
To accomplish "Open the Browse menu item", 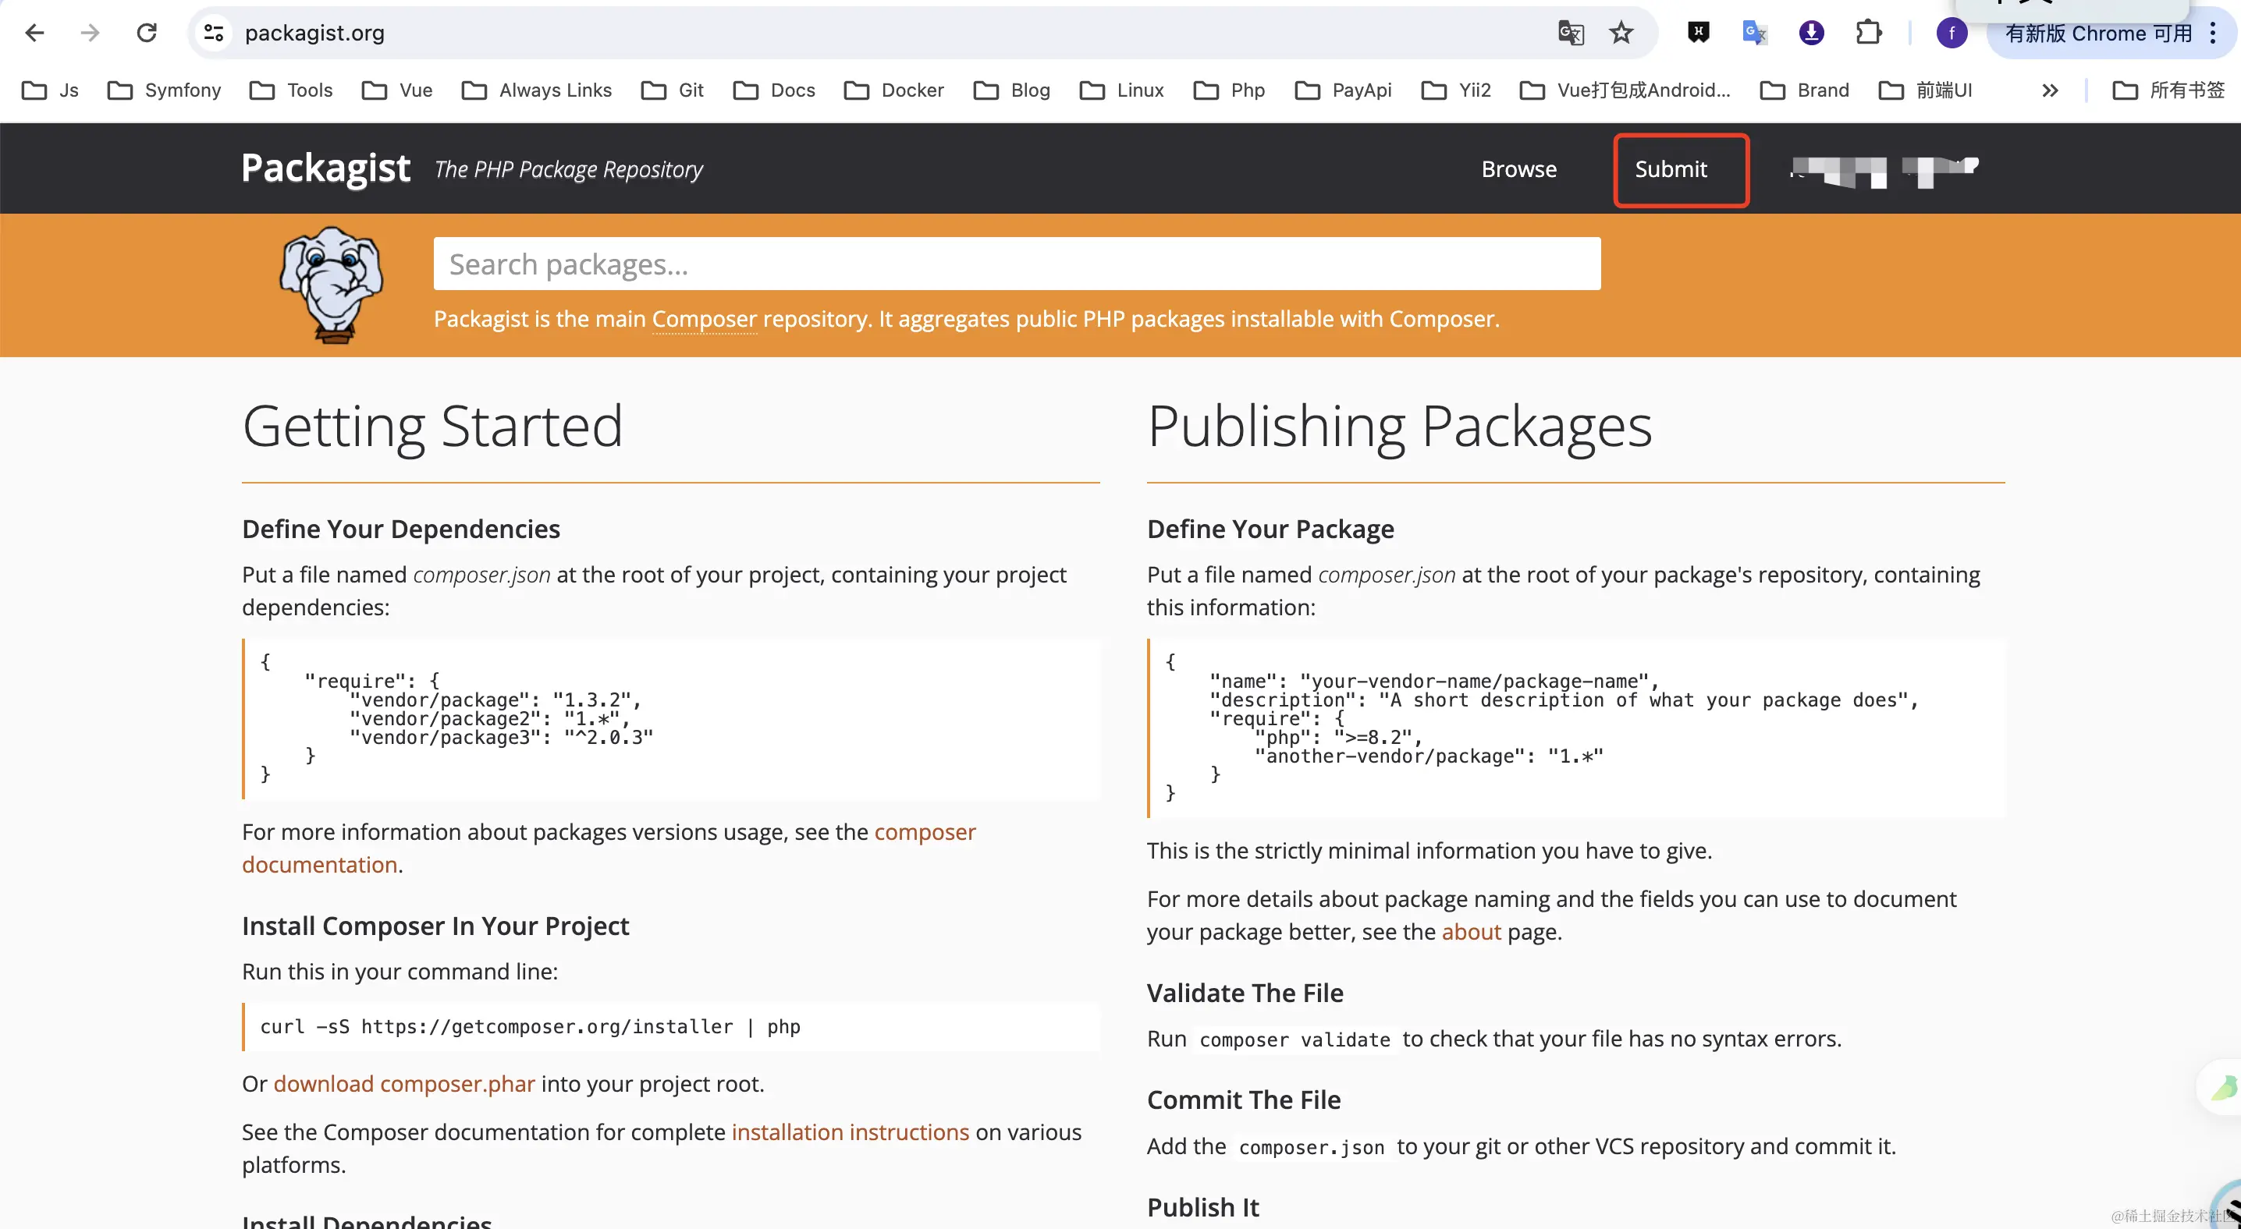I will coord(1519,168).
